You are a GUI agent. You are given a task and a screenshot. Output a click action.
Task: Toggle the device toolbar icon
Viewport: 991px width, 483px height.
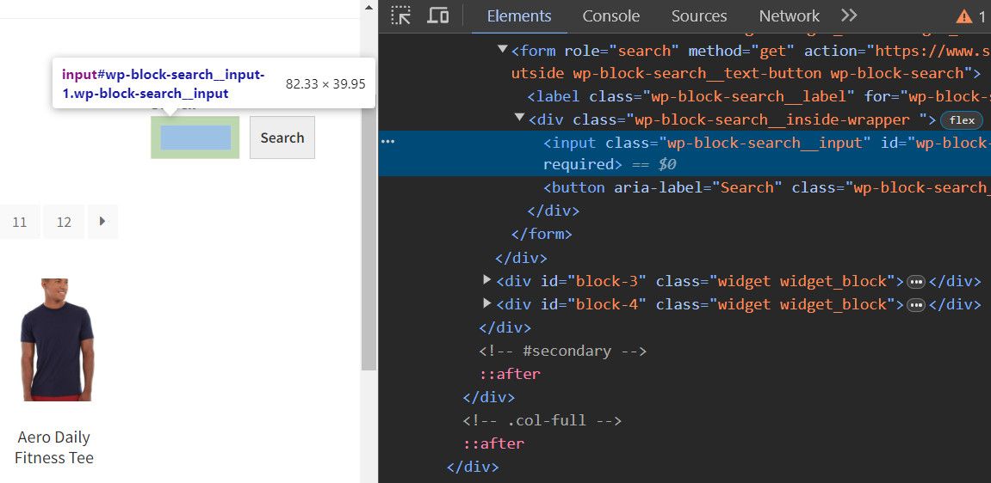(437, 15)
